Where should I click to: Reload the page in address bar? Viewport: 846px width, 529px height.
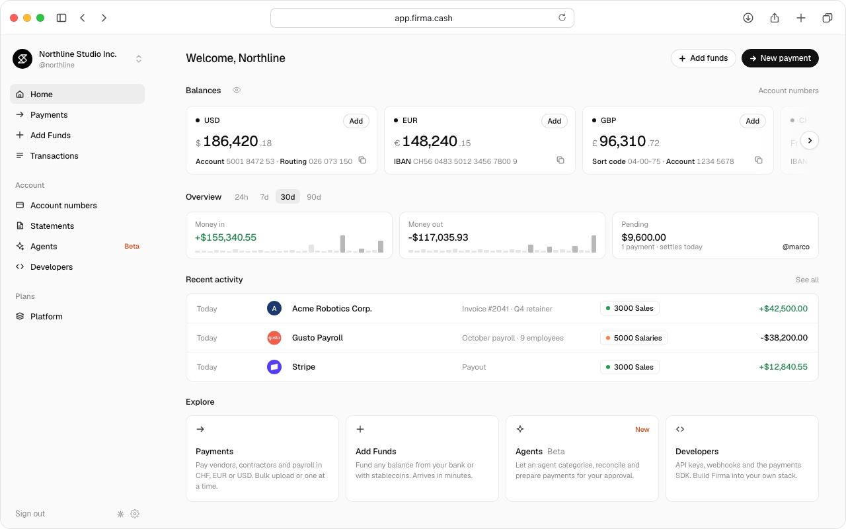562,18
